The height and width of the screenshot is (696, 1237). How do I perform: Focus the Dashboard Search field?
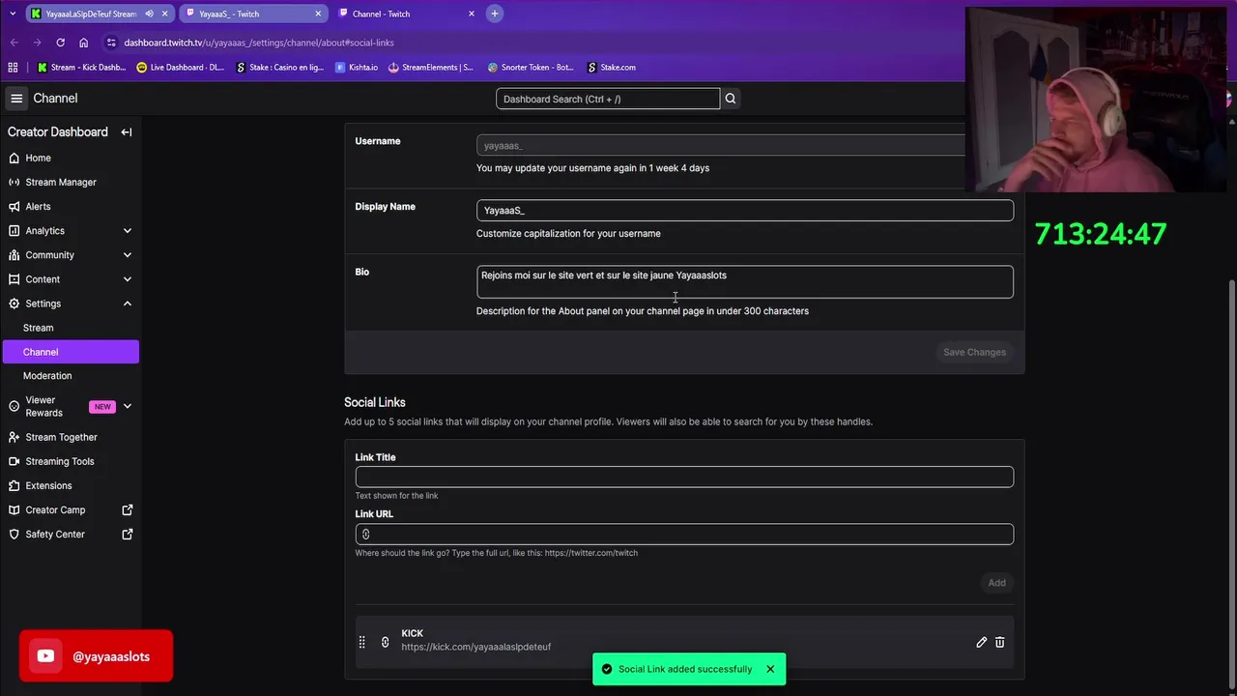(608, 99)
